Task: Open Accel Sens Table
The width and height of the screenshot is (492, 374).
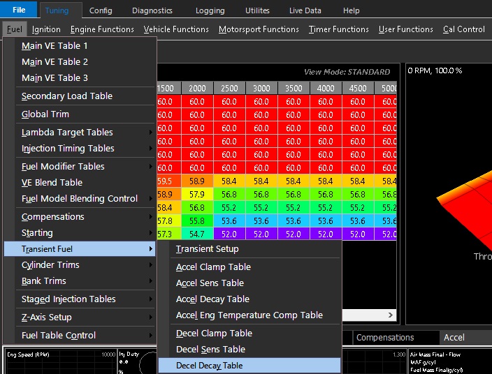Action: click(x=249, y=283)
